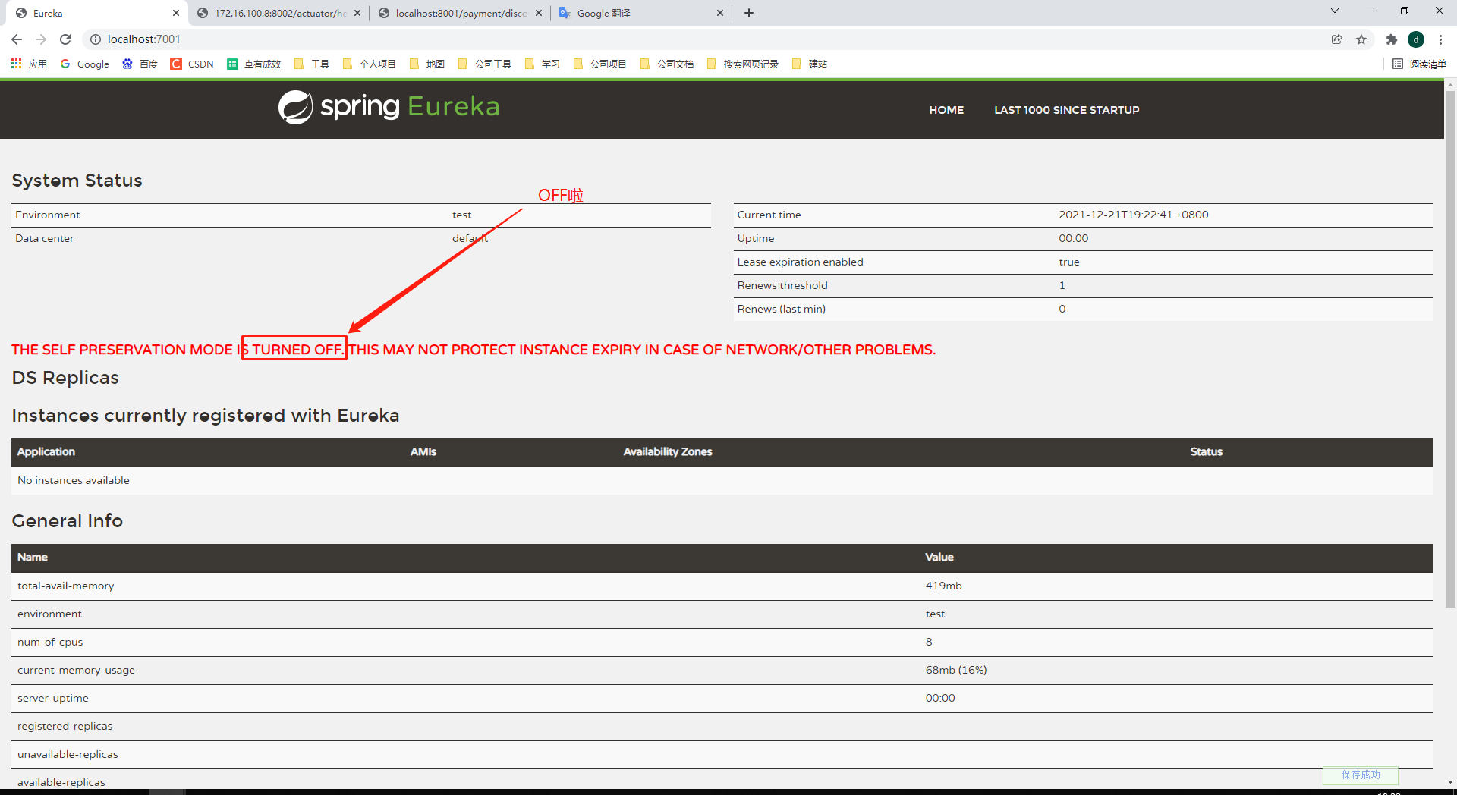Open the 百度 bookmark
This screenshot has height=795, width=1457.
[140, 64]
